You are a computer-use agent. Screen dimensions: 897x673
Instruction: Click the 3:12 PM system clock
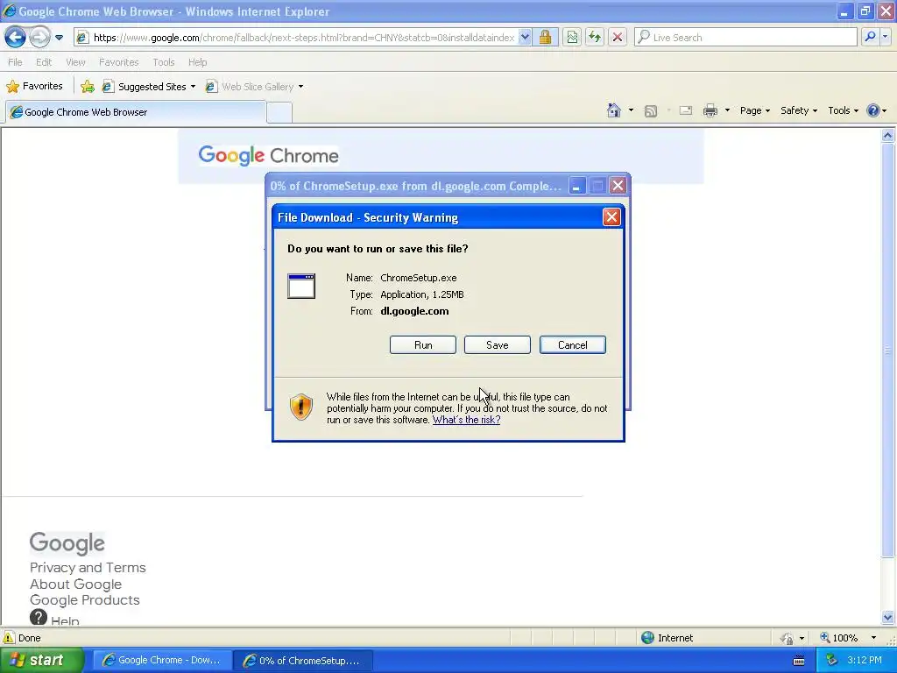click(x=865, y=660)
